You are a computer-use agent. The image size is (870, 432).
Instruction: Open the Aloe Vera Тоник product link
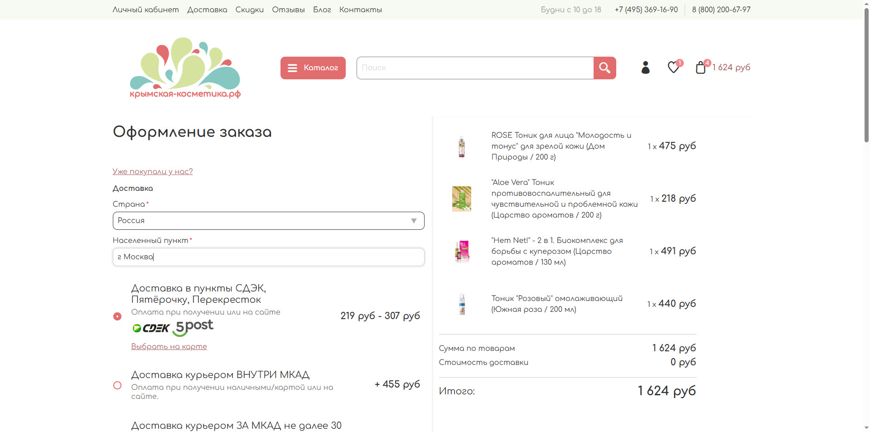coord(565,199)
